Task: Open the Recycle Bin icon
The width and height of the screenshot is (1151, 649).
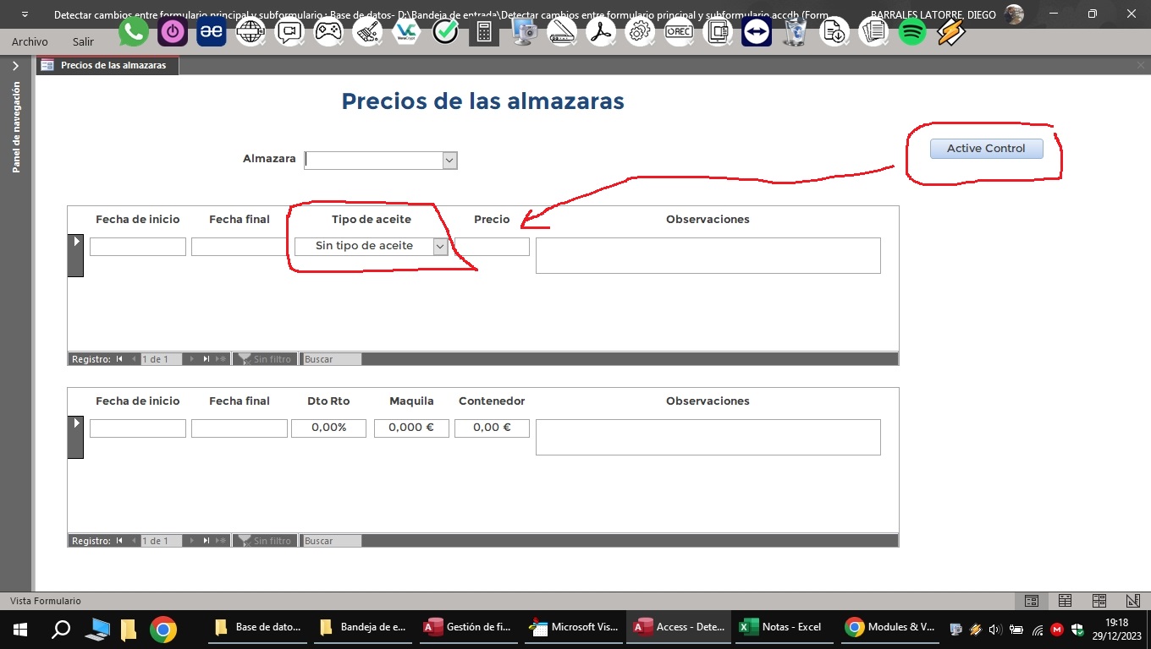Action: pos(796,32)
